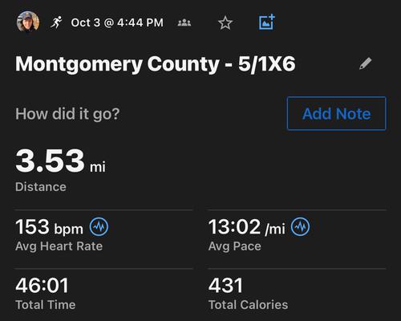This screenshot has height=321, width=401.
Task: Add a photo using the image-plus icon
Action: (x=267, y=22)
